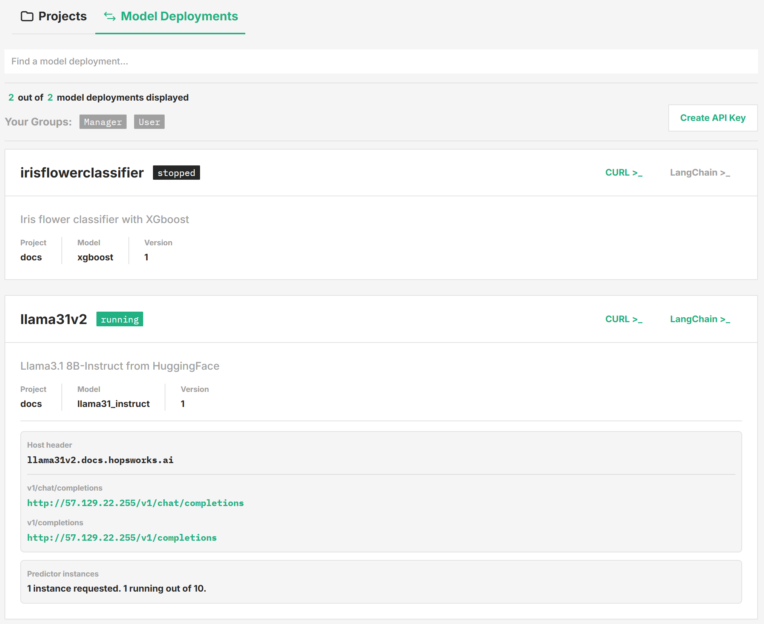The image size is (764, 624).
Task: Click the Projects folder icon
Action: coord(27,16)
